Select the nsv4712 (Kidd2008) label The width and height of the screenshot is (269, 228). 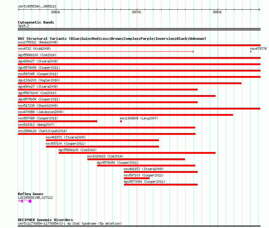(x=34, y=49)
